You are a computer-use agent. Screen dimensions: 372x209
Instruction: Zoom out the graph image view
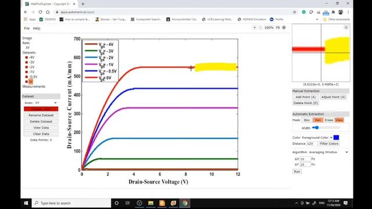260,28
